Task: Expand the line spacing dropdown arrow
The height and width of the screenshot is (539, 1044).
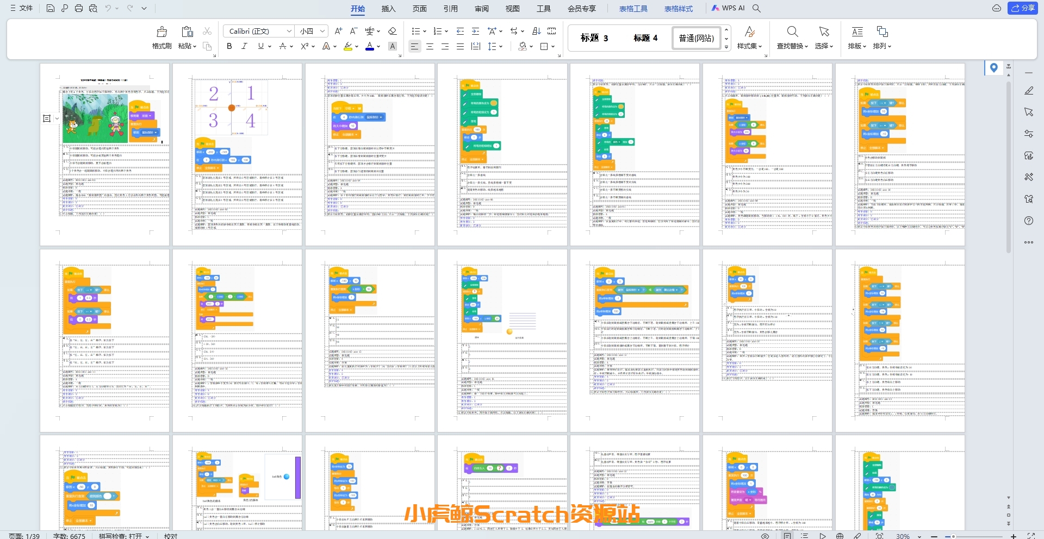Action: pyautogui.click(x=501, y=47)
